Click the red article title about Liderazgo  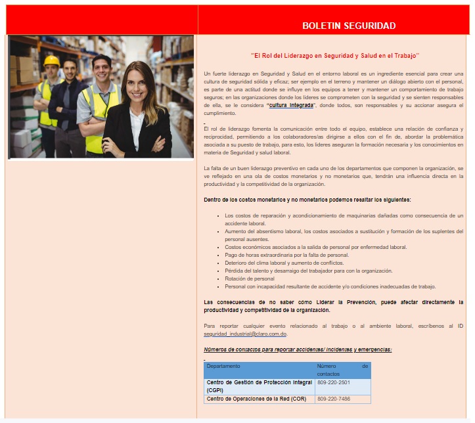(x=334, y=56)
